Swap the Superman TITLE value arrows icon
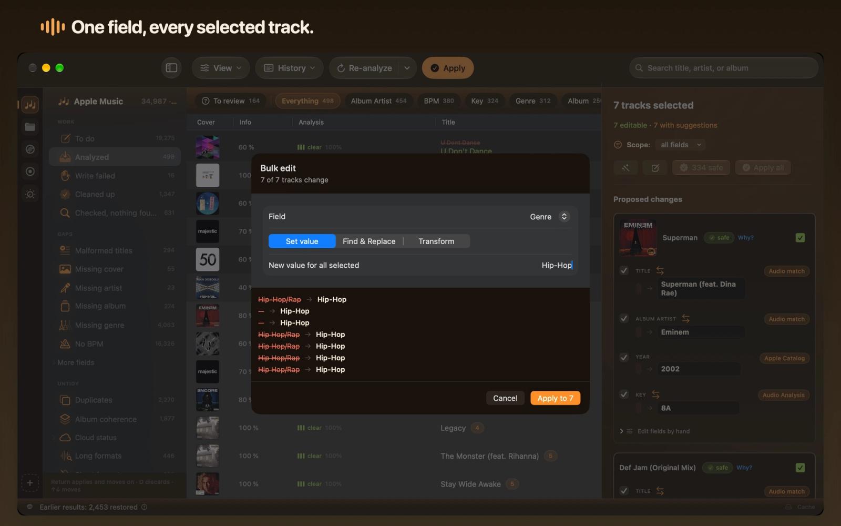This screenshot has width=841, height=526. pos(660,270)
